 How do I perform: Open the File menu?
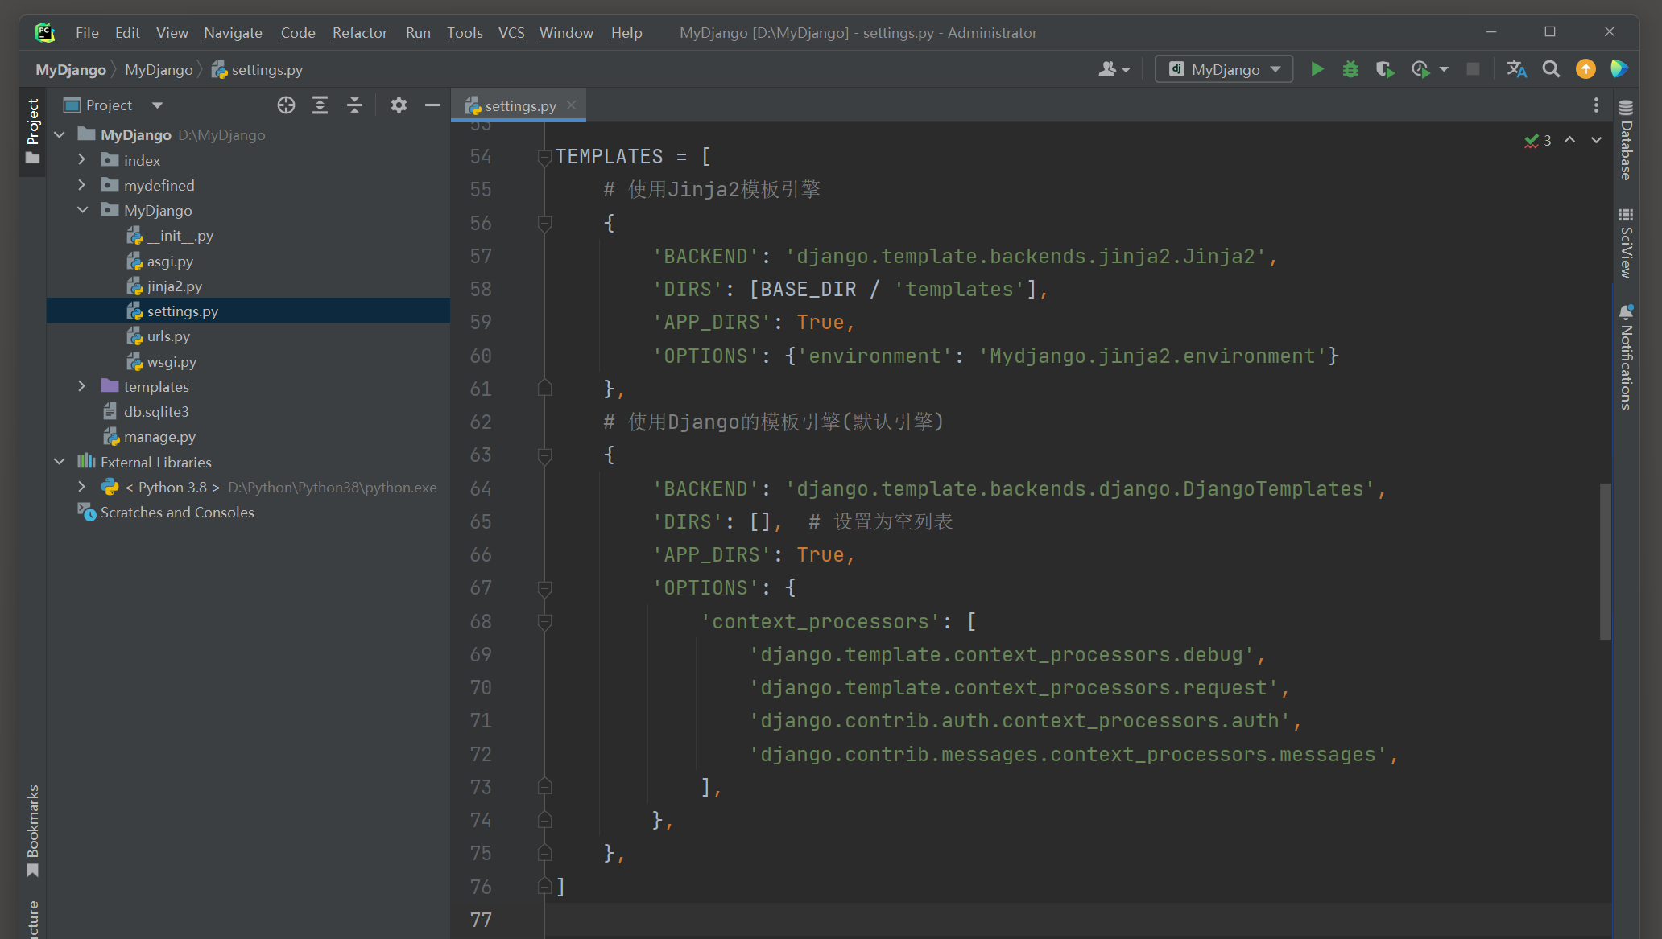87,32
